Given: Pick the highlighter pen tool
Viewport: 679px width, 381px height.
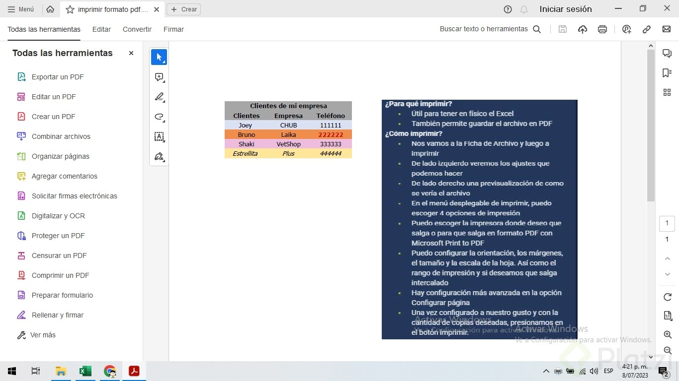Looking at the screenshot, I should 159,97.
